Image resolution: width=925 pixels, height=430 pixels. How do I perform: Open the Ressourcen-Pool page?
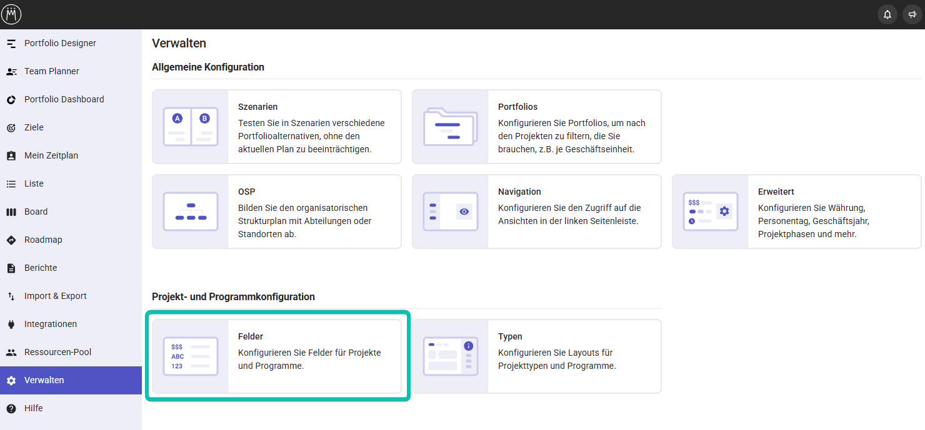(57, 352)
